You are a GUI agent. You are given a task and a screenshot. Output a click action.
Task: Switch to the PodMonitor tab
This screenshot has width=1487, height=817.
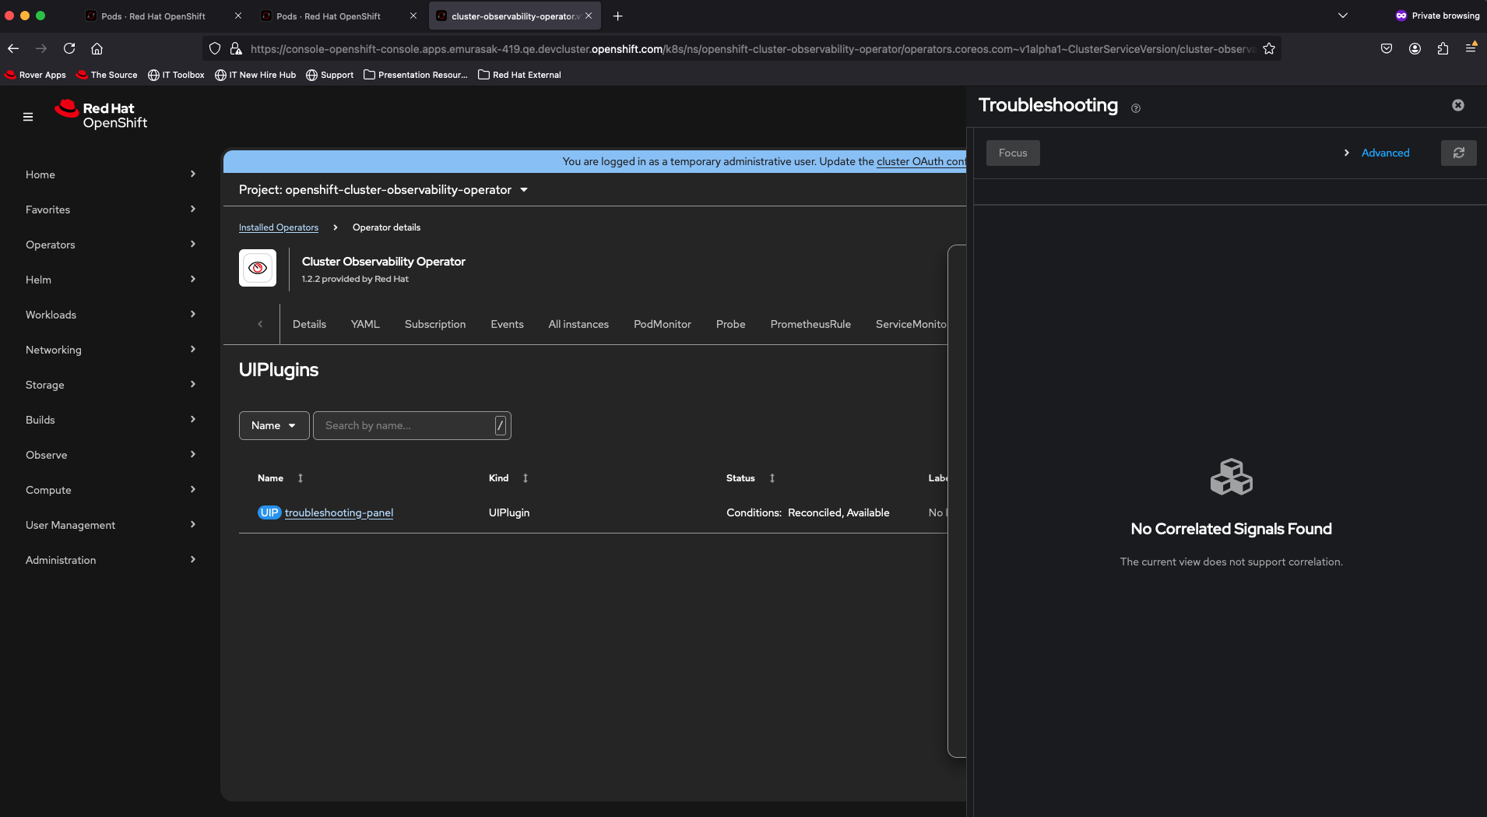(663, 324)
